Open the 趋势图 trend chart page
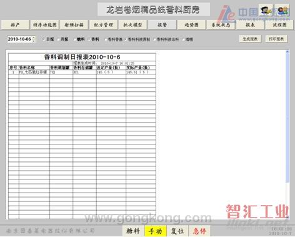 click(x=191, y=25)
